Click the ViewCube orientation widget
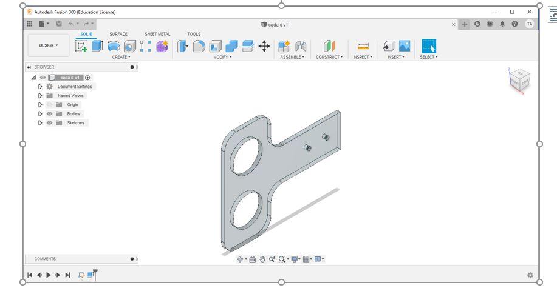Viewport: 557px width, 291px height. click(519, 80)
